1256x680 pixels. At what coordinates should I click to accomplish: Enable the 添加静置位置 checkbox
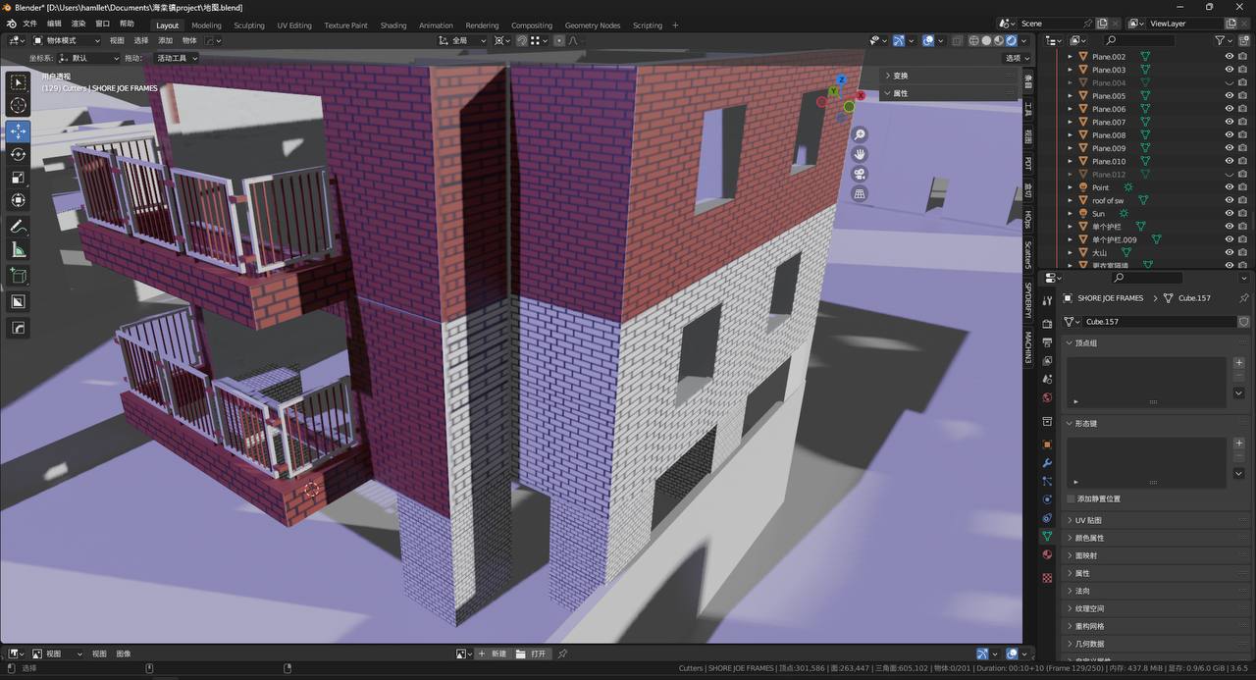pos(1072,498)
